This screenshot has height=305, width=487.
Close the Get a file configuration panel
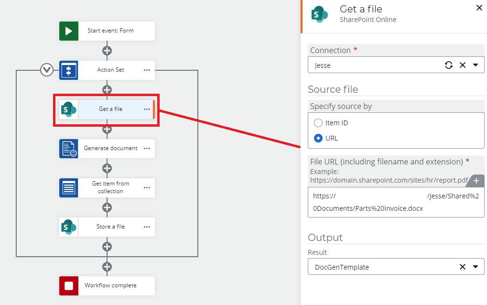tap(479, 8)
